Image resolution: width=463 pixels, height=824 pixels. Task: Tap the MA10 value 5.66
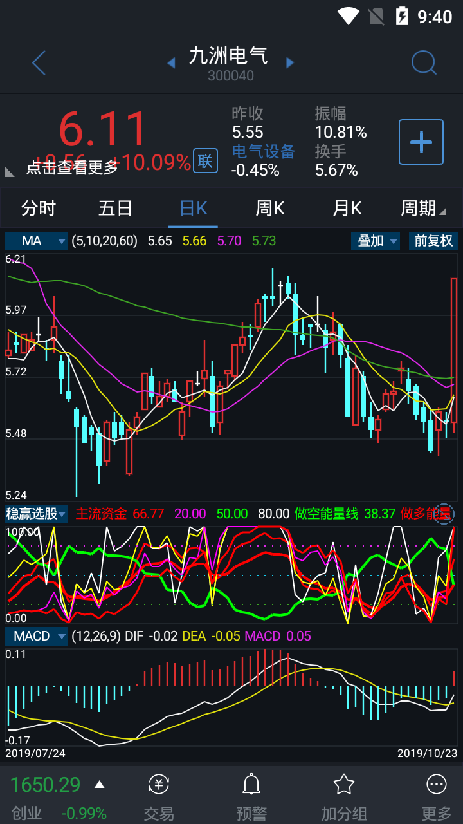[195, 241]
